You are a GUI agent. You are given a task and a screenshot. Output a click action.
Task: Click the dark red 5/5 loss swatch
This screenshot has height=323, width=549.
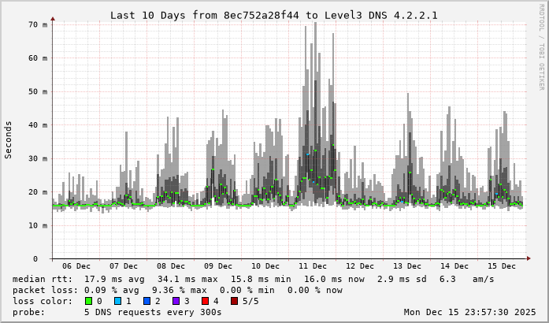pyautogui.click(x=234, y=301)
